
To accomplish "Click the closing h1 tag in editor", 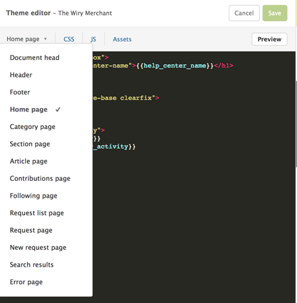I will point(223,65).
